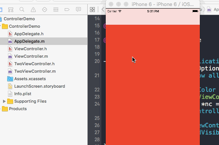This screenshot has width=219, height=145.
Task: Go back with the editor back chevron
Action: [103, 10]
